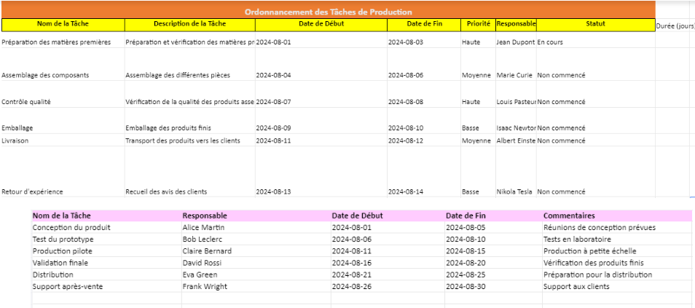The image size is (695, 308).
Task: Select 'Tests en laboratoire' comment cell
Action: [617, 240]
